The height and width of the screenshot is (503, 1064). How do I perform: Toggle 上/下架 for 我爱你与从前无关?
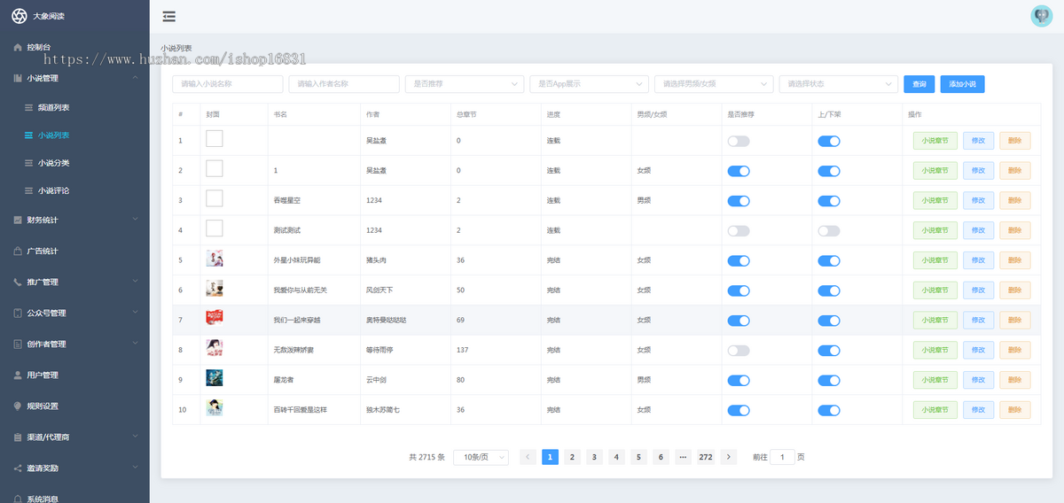pyautogui.click(x=829, y=290)
